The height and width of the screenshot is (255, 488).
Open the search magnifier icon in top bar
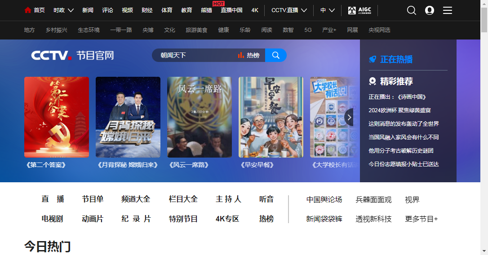click(411, 10)
